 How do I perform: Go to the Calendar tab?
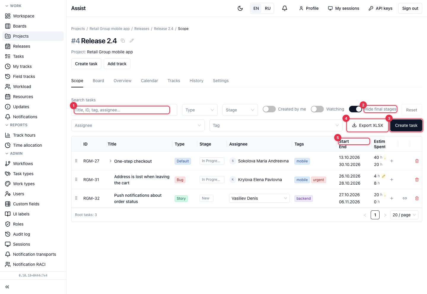point(149,81)
